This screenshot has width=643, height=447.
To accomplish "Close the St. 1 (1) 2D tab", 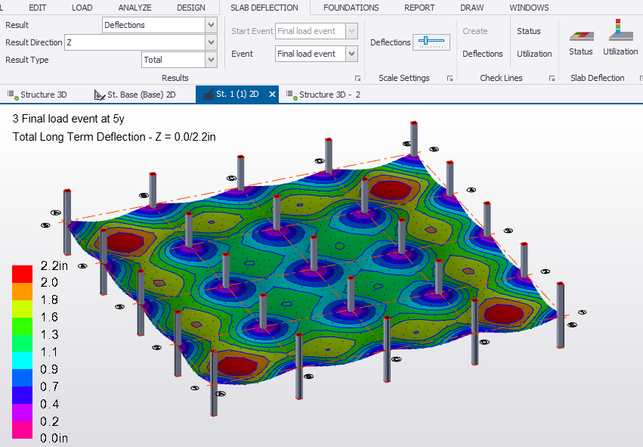I will (273, 94).
